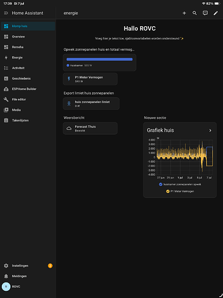Open the Assist chat bubble icon

(205, 13)
